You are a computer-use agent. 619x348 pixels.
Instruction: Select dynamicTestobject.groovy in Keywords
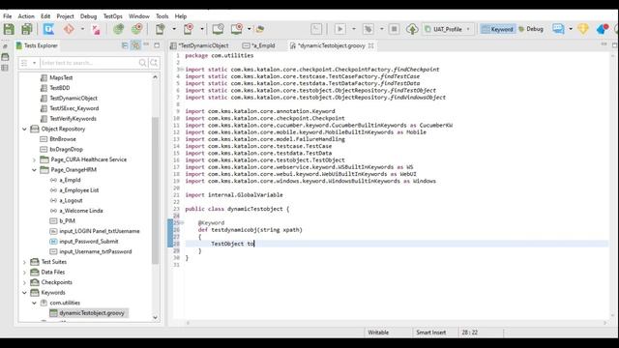(x=92, y=313)
